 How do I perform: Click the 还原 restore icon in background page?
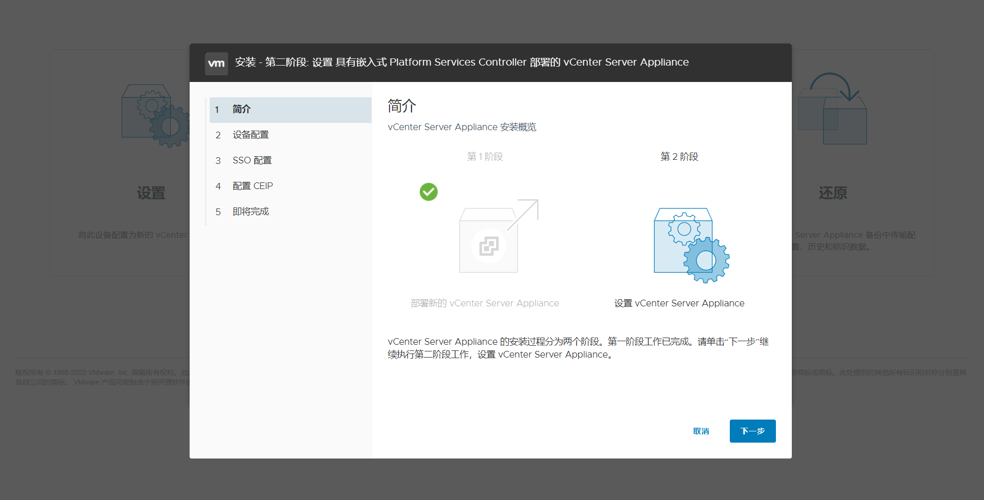pos(832,108)
